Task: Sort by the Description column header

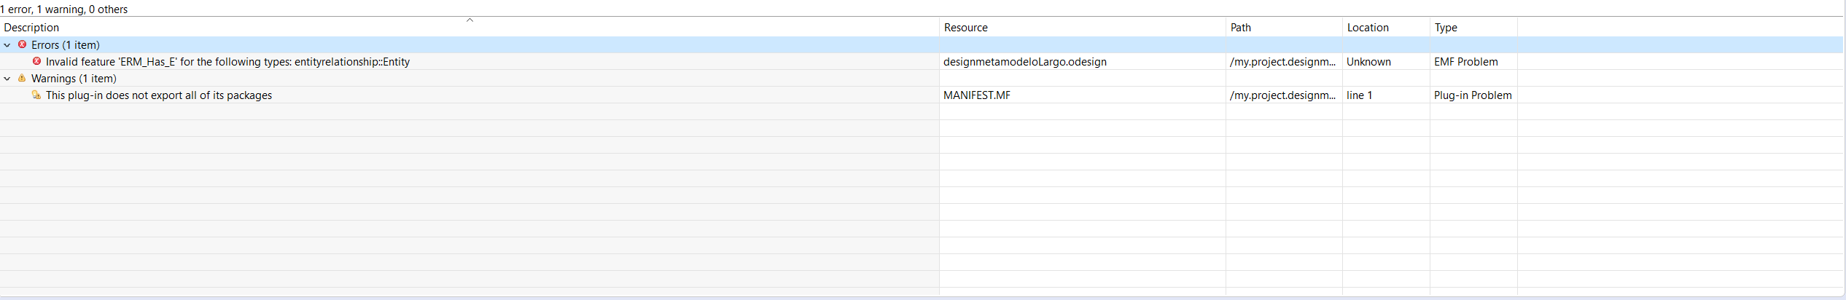Action: [470, 28]
